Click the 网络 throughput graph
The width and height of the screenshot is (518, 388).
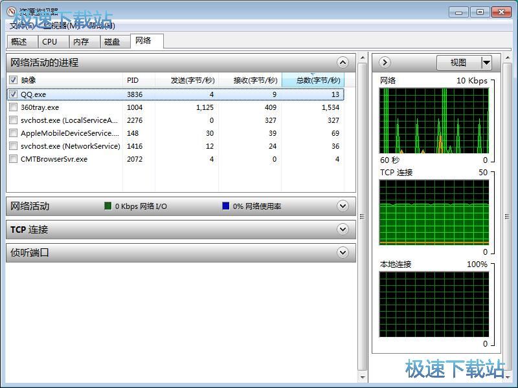434,121
